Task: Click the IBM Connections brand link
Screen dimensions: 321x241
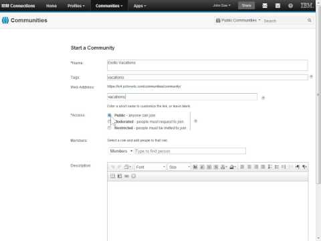Action: [x=18, y=6]
